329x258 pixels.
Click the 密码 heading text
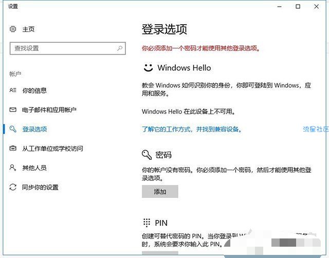click(x=163, y=155)
